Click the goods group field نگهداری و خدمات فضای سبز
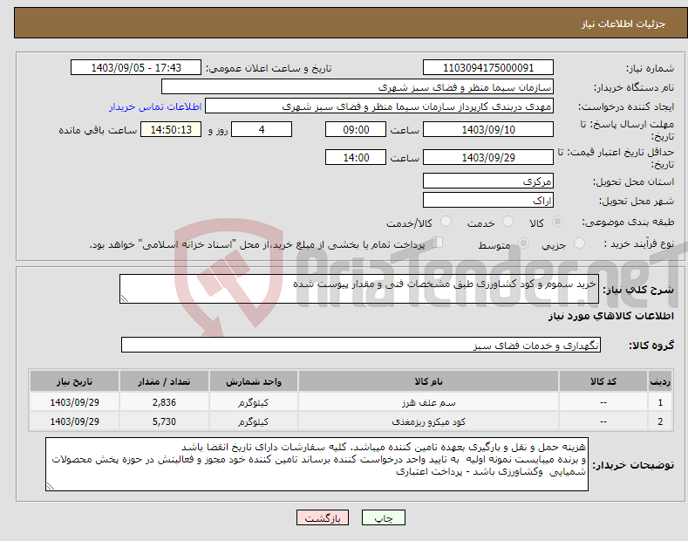The image size is (688, 541). click(361, 346)
